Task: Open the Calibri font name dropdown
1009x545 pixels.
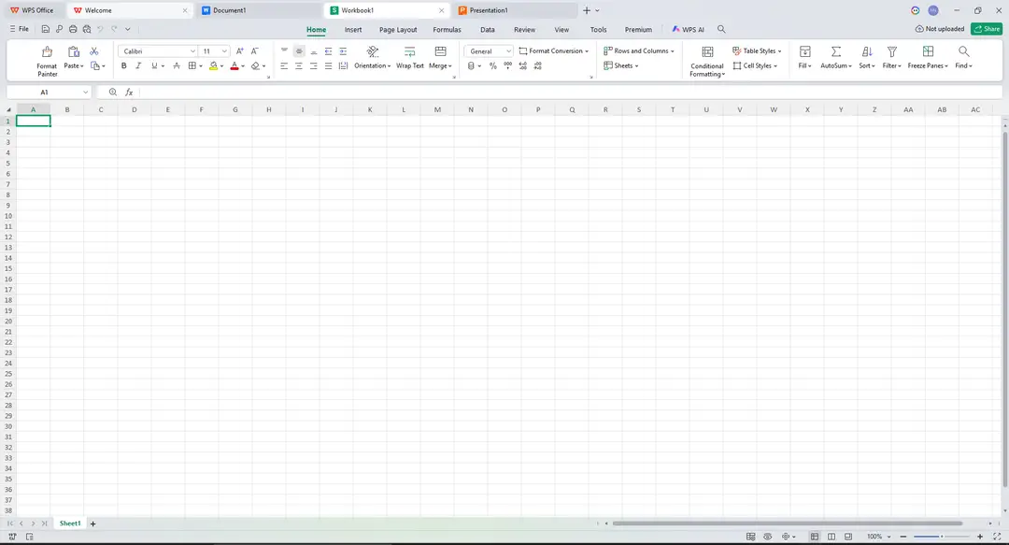Action: pos(192,50)
